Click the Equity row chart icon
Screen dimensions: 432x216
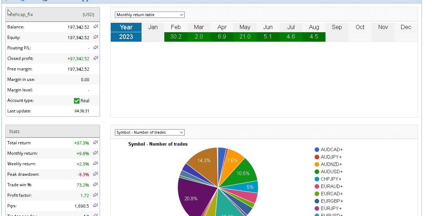point(96,37)
